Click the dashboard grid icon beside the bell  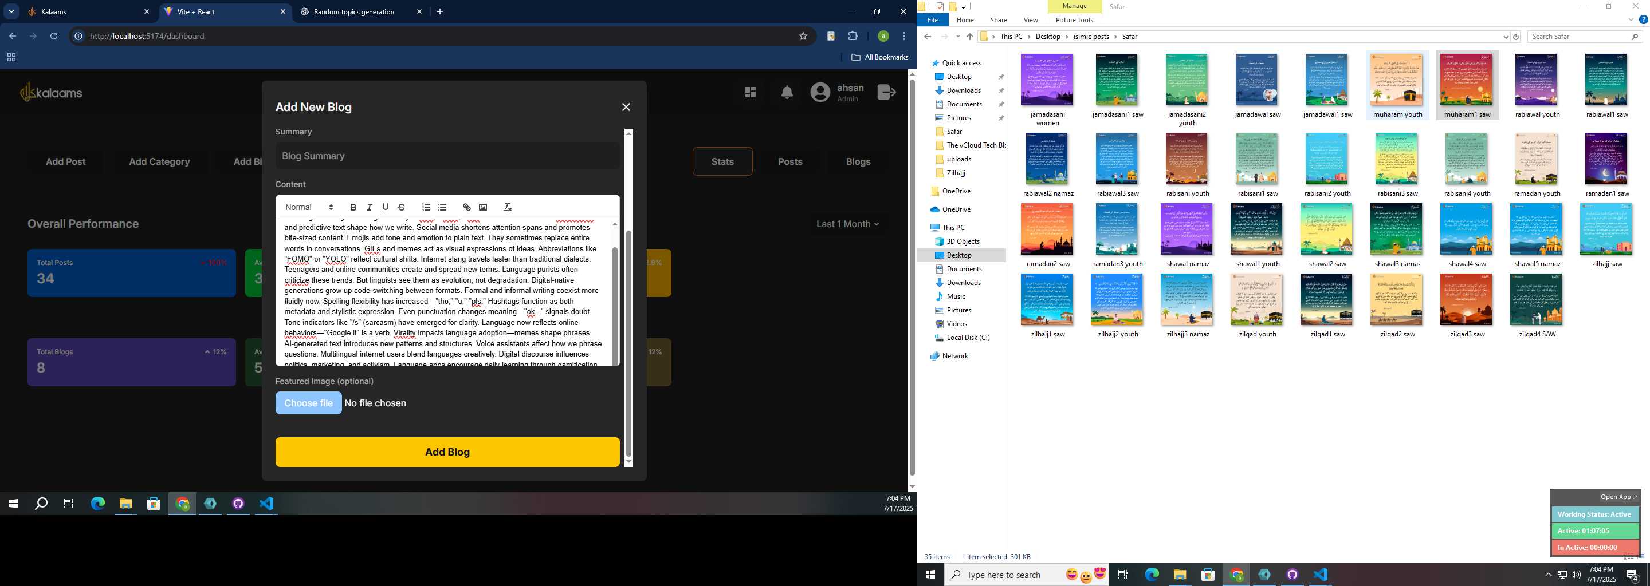pos(751,93)
